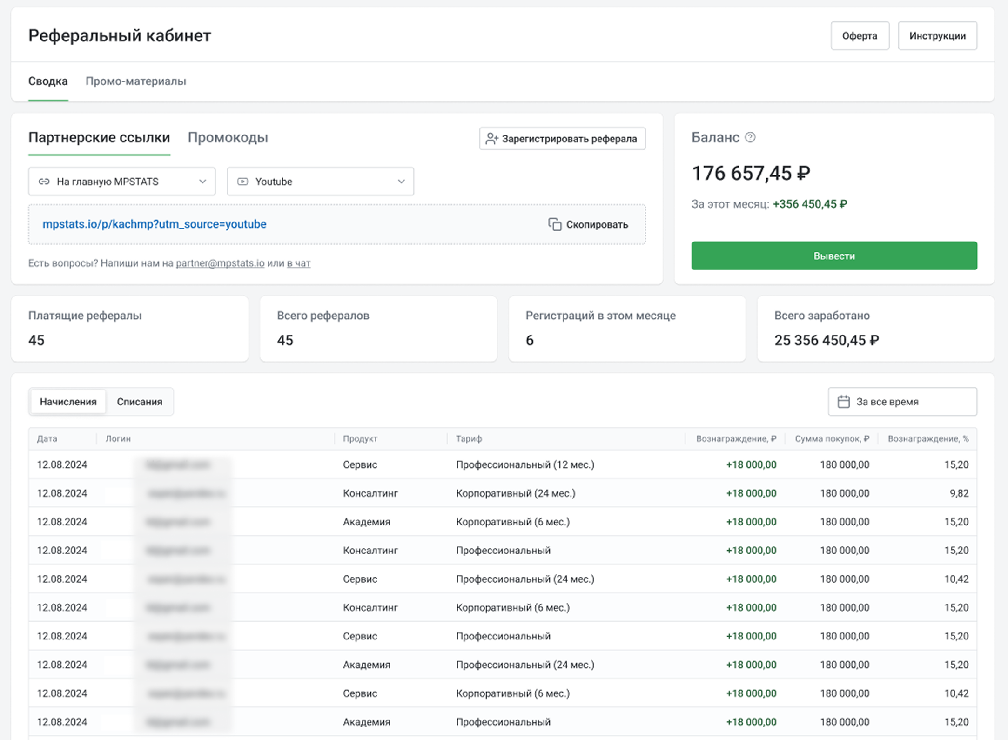The height and width of the screenshot is (740, 1008).
Task: Expand the На главную MPSTATS dropdown chevron
Action: pos(202,182)
